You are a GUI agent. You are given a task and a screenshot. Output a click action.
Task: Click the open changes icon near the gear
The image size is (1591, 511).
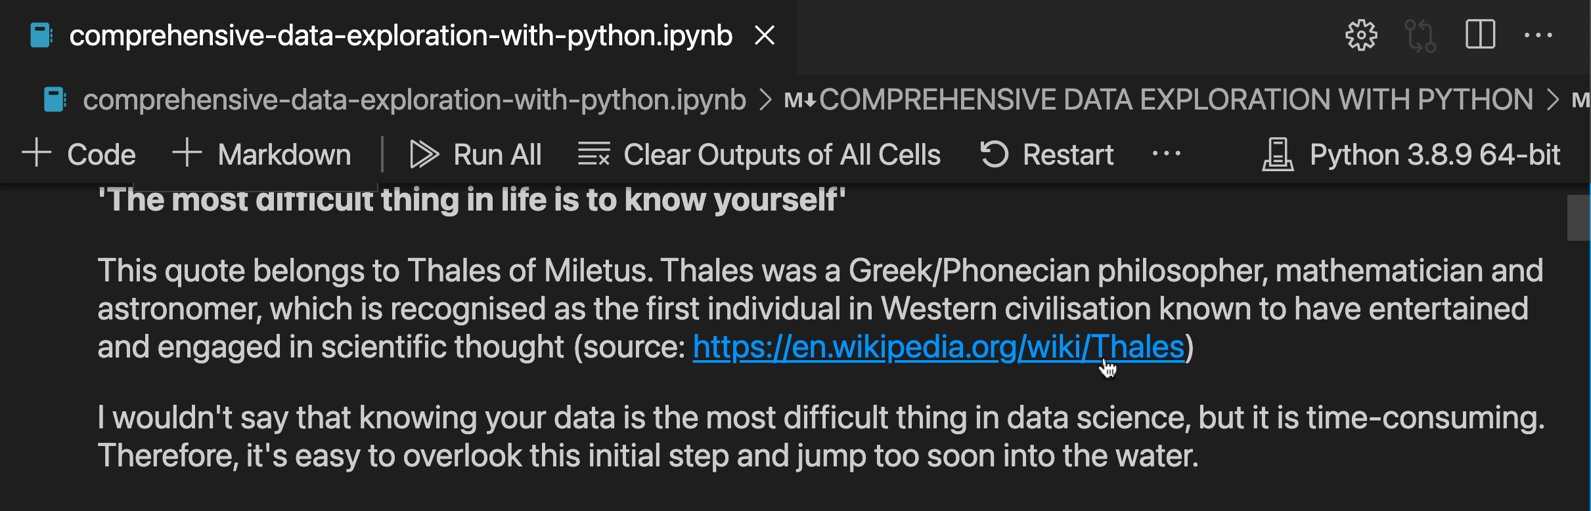(1422, 35)
